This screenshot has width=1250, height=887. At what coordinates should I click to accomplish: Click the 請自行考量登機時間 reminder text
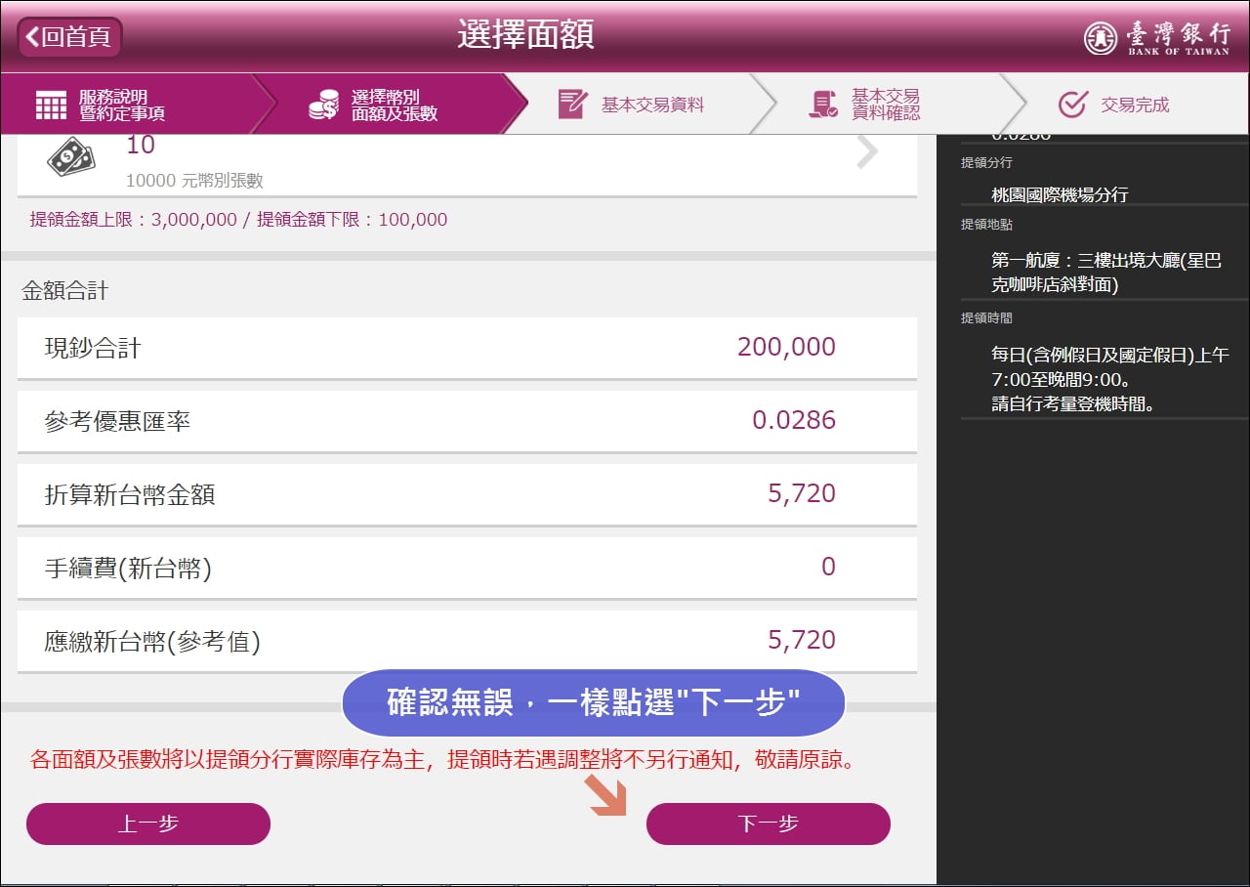1073,403
